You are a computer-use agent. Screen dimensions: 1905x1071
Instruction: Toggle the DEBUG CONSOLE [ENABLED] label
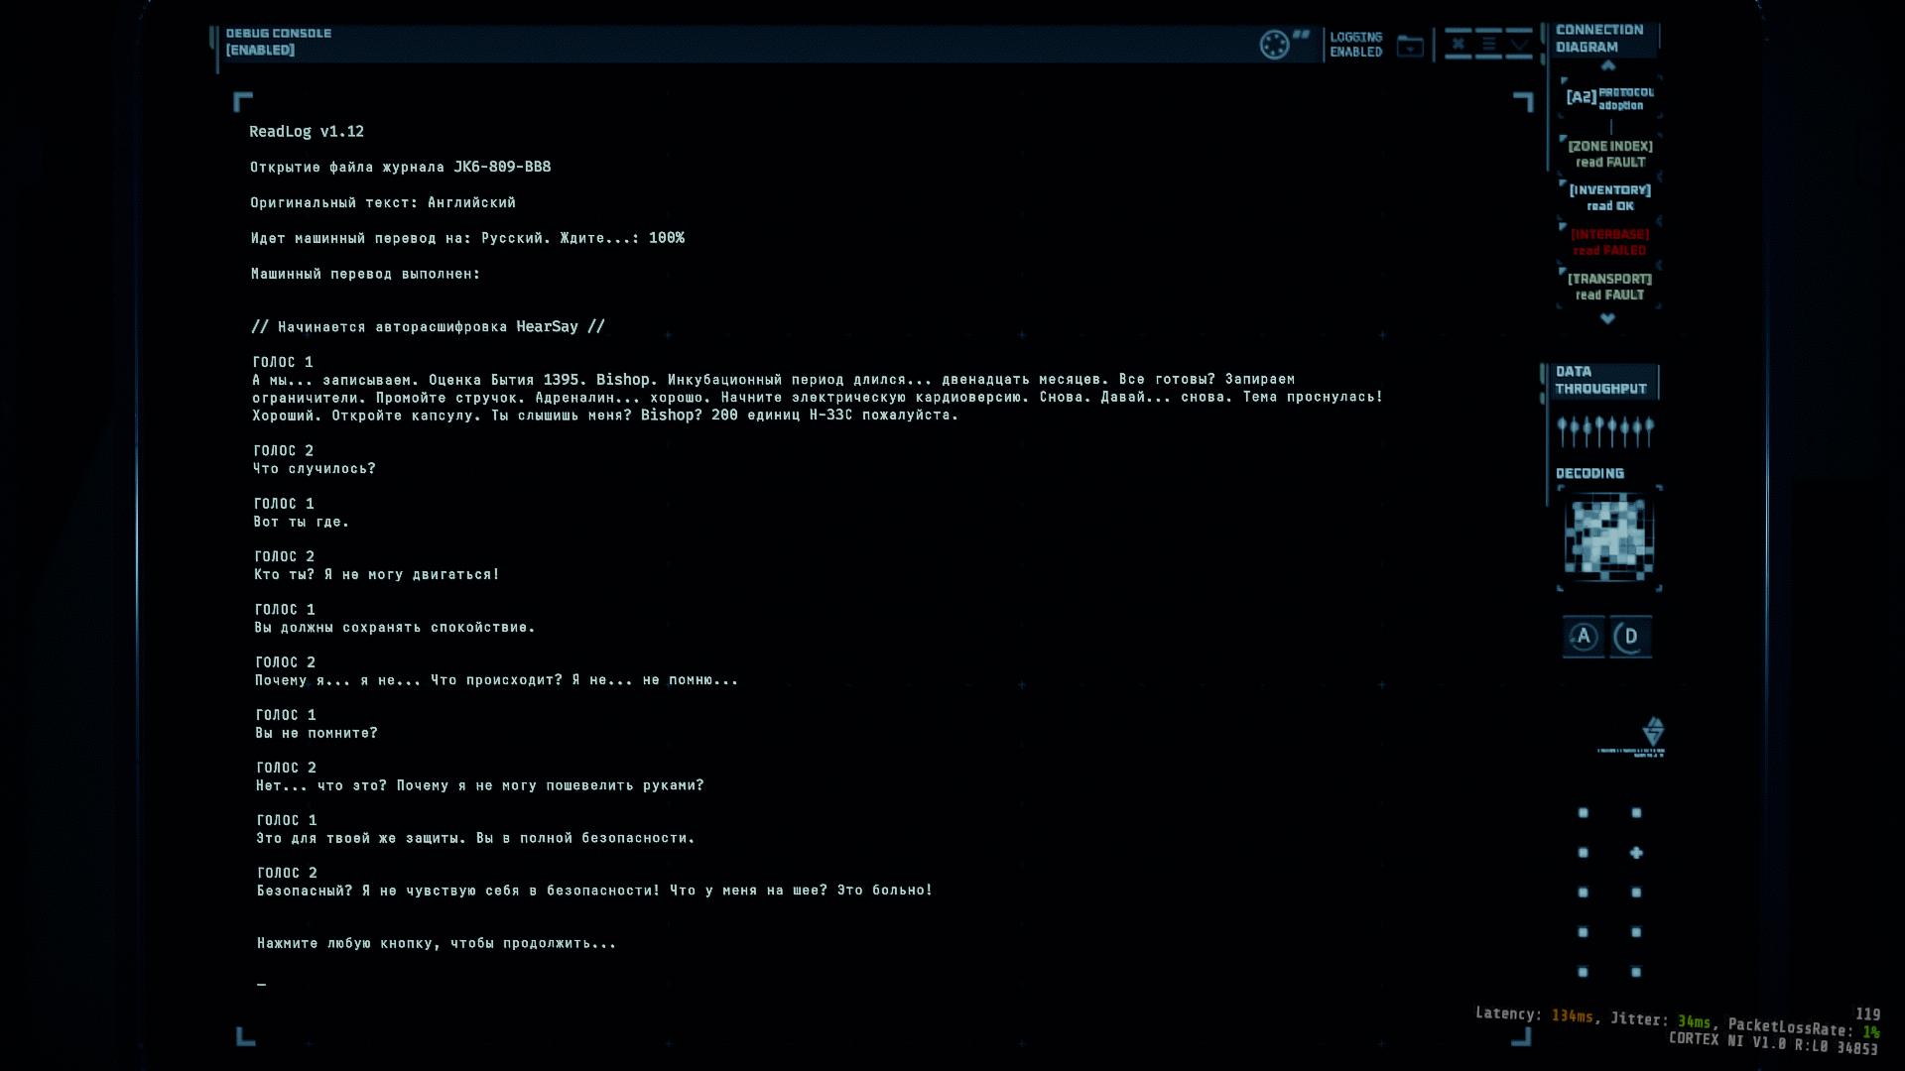[279, 42]
